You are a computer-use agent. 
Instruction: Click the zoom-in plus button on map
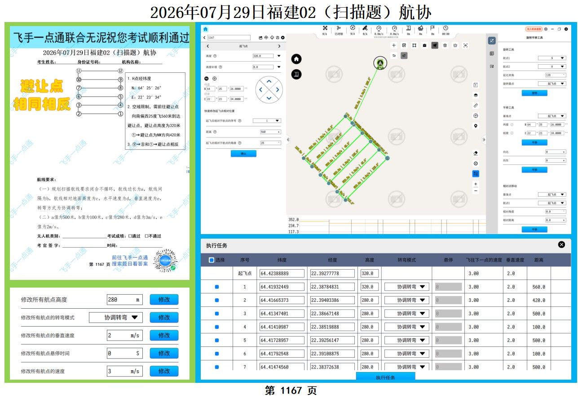pos(476,184)
